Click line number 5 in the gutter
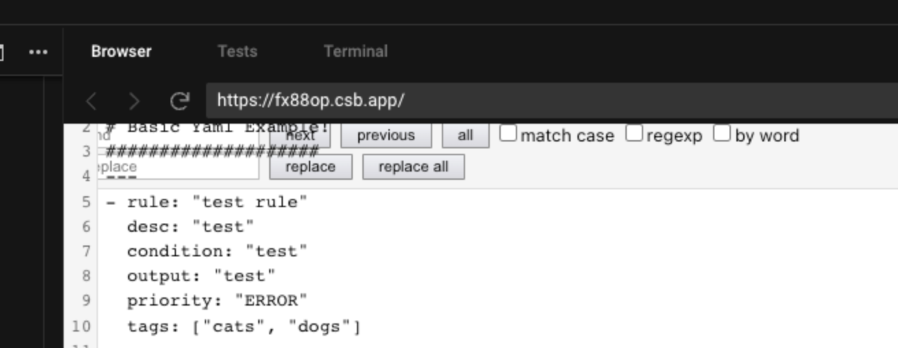The height and width of the screenshot is (348, 898). coord(86,202)
